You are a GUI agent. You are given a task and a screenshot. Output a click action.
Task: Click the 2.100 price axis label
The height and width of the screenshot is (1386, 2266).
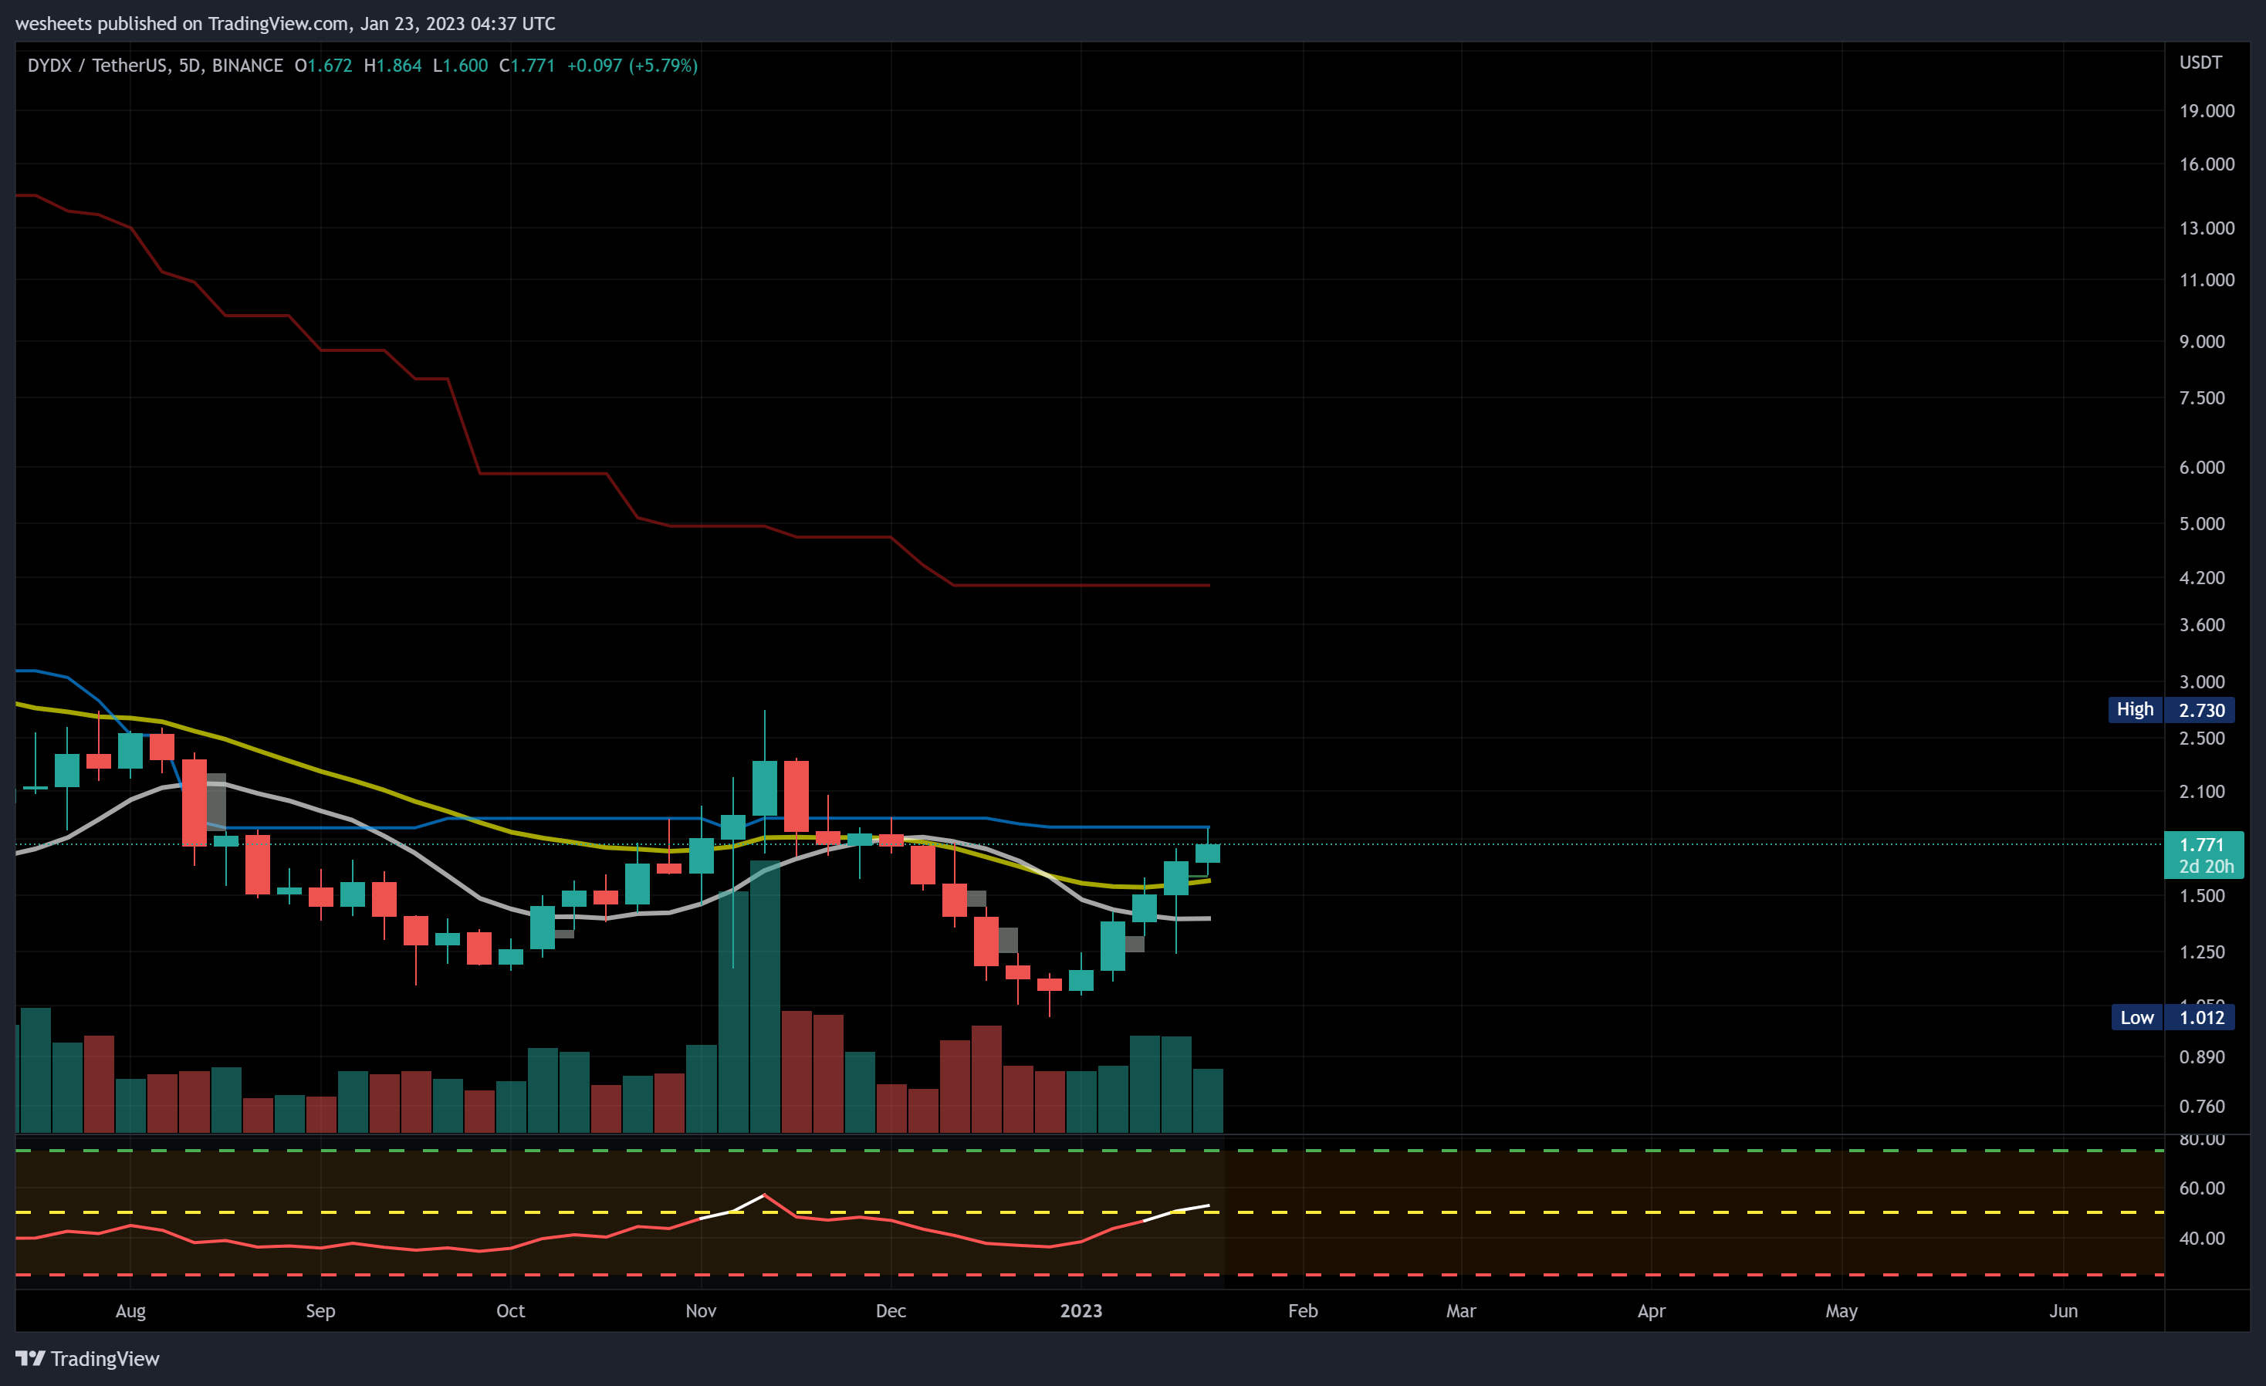pos(2202,791)
